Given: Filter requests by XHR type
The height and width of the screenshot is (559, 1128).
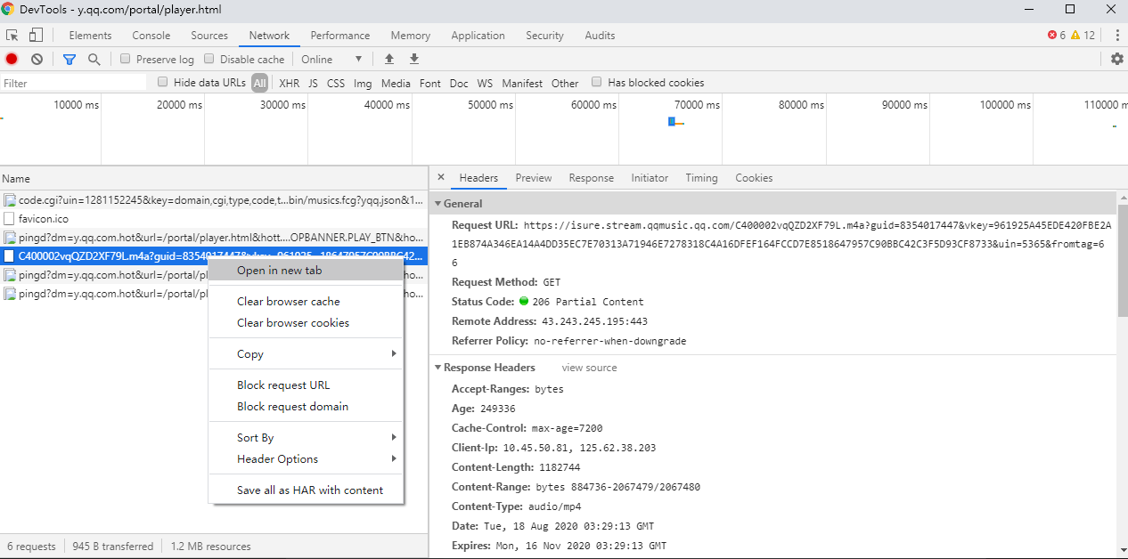Looking at the screenshot, I should point(289,83).
